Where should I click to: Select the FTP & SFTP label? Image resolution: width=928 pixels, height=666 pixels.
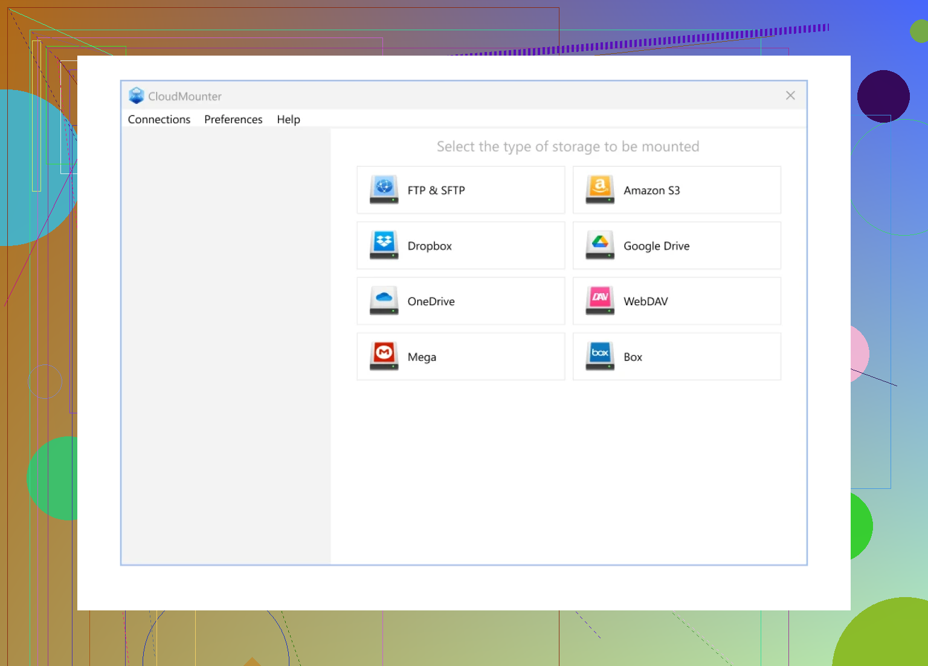[436, 190]
